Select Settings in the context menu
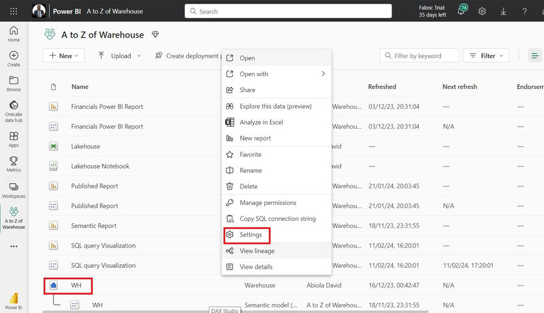 (251, 235)
